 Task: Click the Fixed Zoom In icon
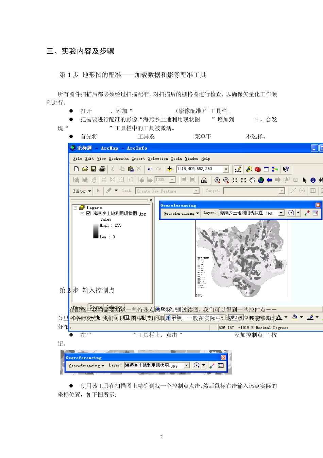click(x=235, y=180)
